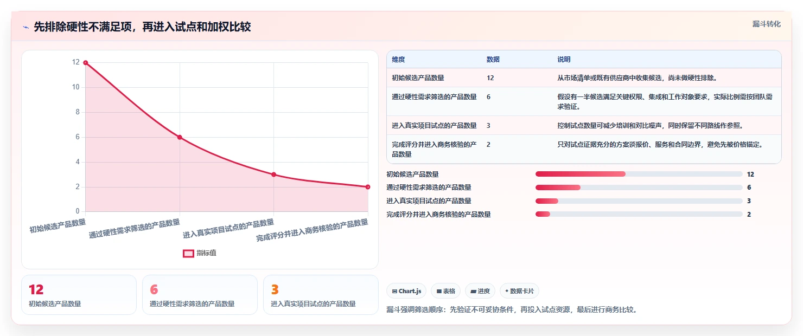Click the footer note starting 漏斗强调筛选顺序

tap(512, 310)
